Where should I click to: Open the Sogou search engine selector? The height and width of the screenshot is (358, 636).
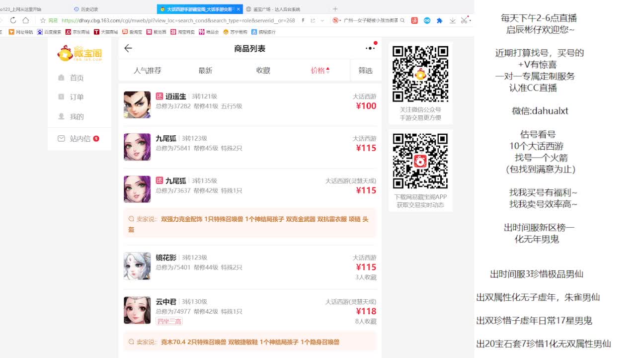click(x=336, y=20)
